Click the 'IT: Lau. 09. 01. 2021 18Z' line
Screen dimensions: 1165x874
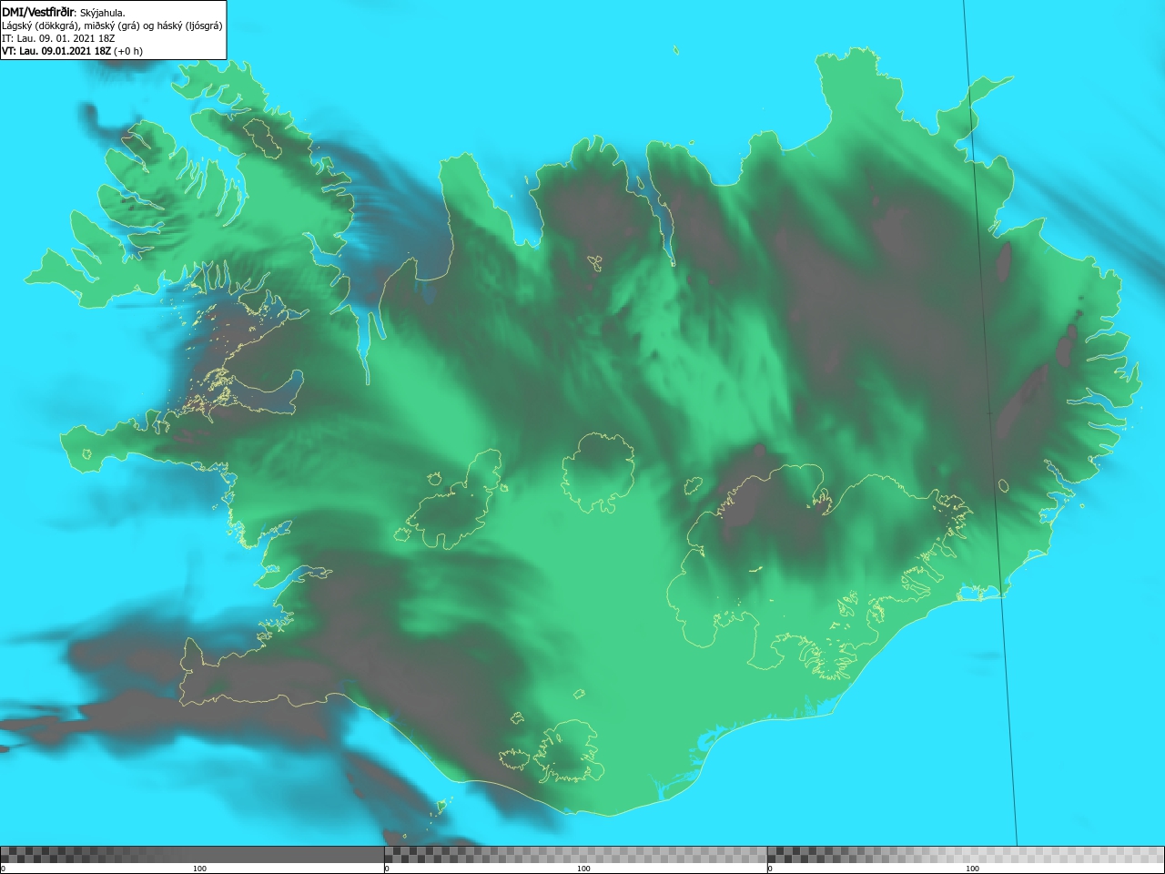(x=56, y=38)
